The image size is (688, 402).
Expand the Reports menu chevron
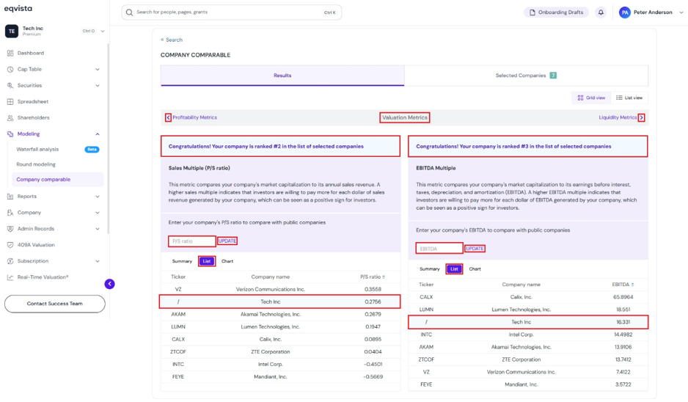coord(98,197)
